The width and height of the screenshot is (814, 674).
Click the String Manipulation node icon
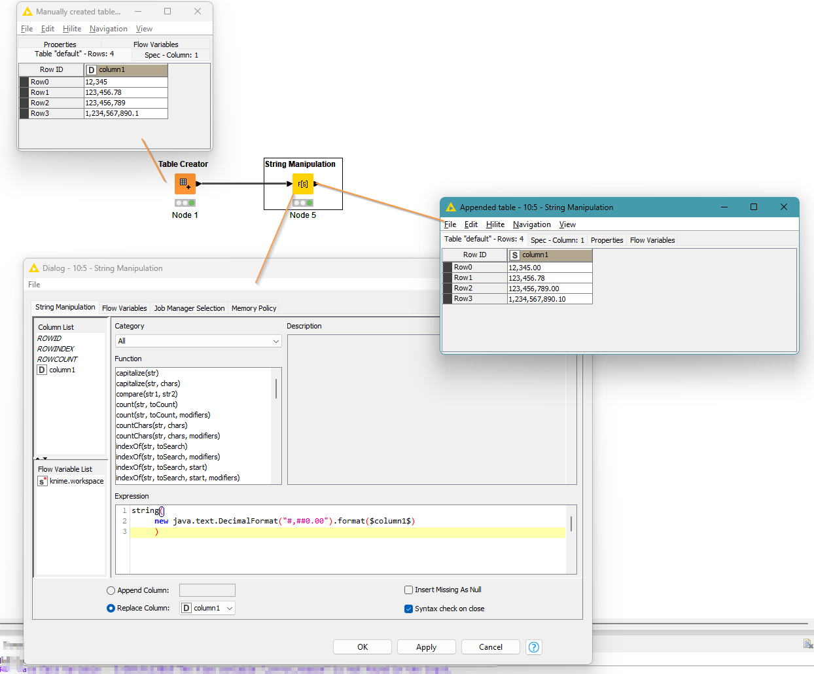click(302, 184)
